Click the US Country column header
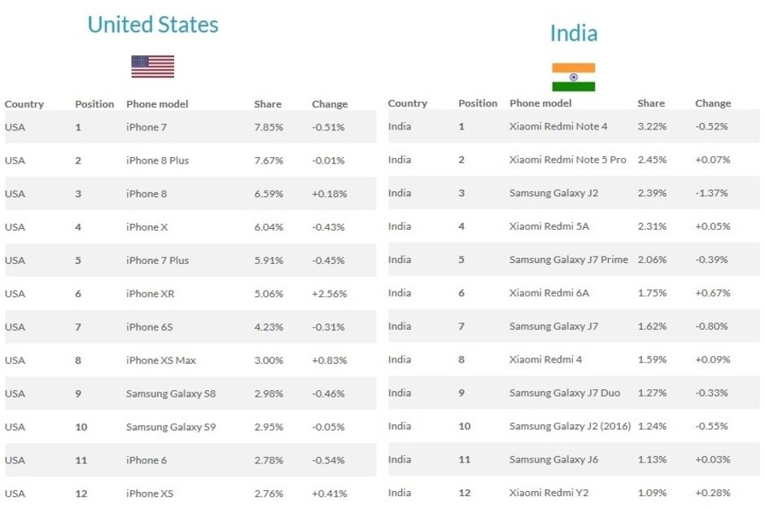The image size is (765, 509). (24, 104)
